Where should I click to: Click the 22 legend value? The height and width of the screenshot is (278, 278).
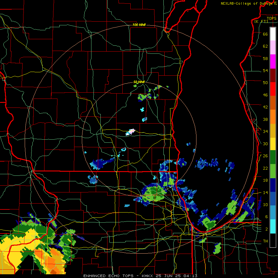pos(265,168)
